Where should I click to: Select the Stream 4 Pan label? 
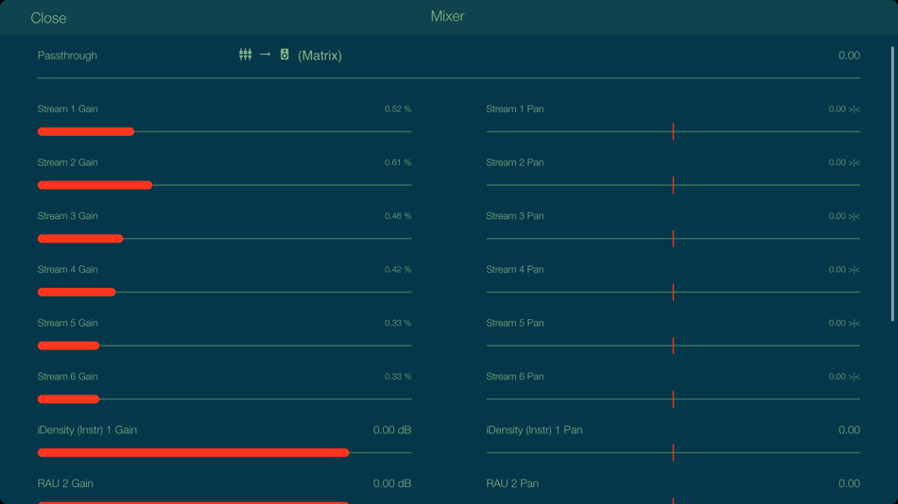(x=515, y=269)
